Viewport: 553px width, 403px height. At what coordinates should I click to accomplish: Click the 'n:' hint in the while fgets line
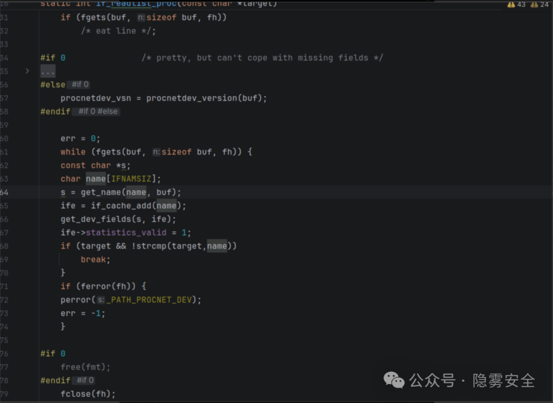(157, 152)
